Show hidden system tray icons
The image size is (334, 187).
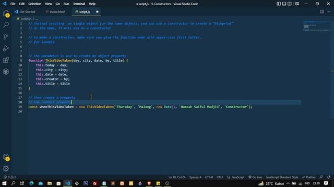288,183
